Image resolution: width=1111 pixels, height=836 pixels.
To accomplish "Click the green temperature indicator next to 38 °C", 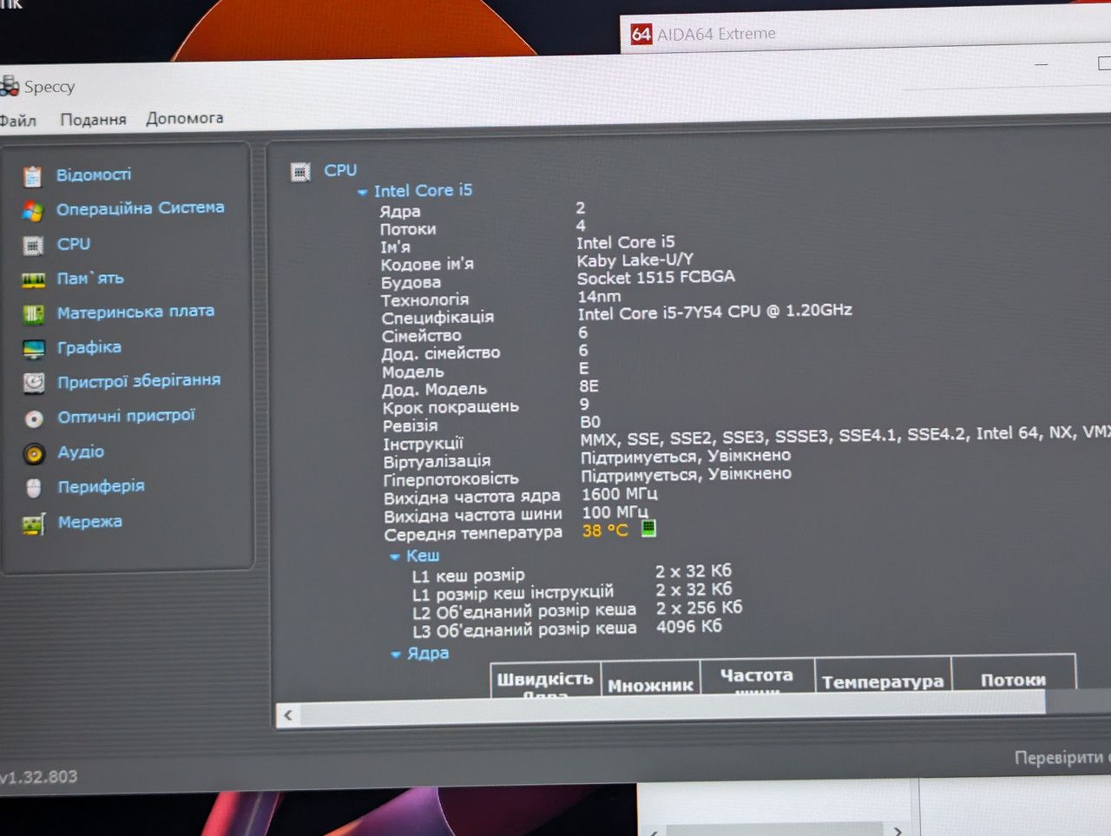I will (648, 528).
